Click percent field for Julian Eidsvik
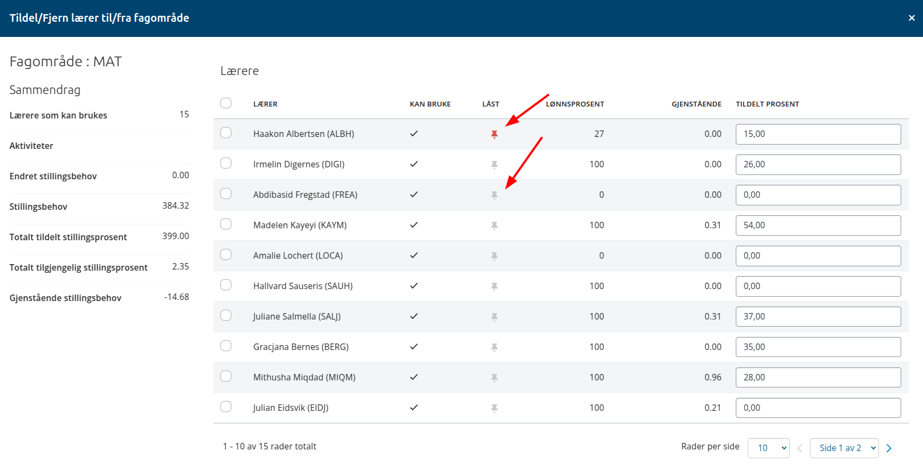The image size is (923, 469). (818, 408)
